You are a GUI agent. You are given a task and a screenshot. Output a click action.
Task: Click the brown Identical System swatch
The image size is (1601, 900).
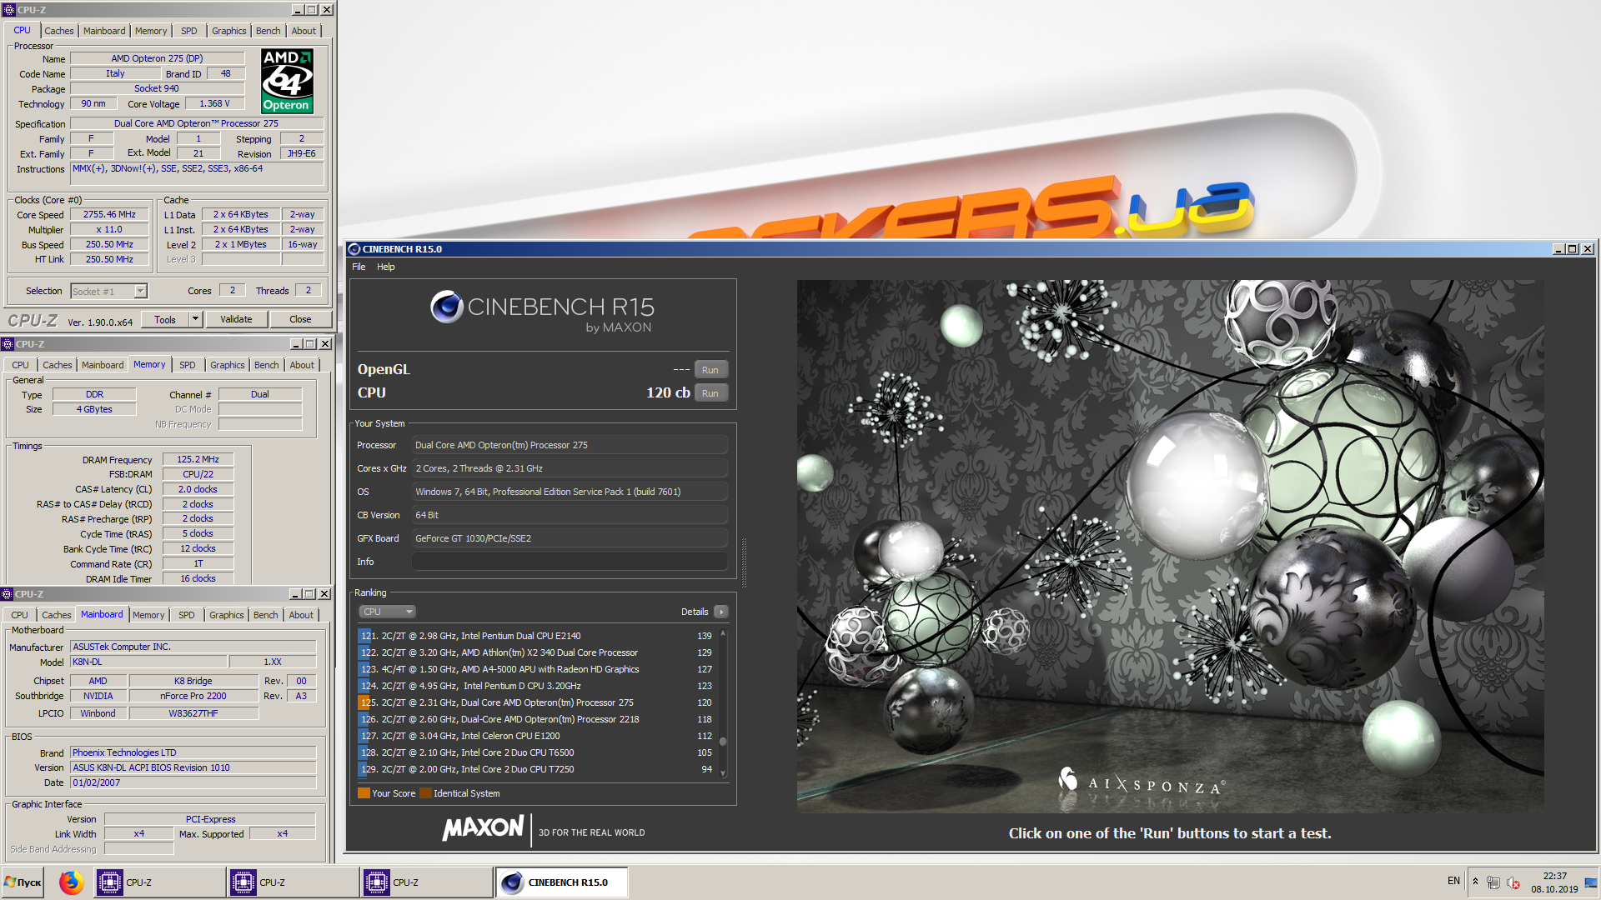click(425, 793)
